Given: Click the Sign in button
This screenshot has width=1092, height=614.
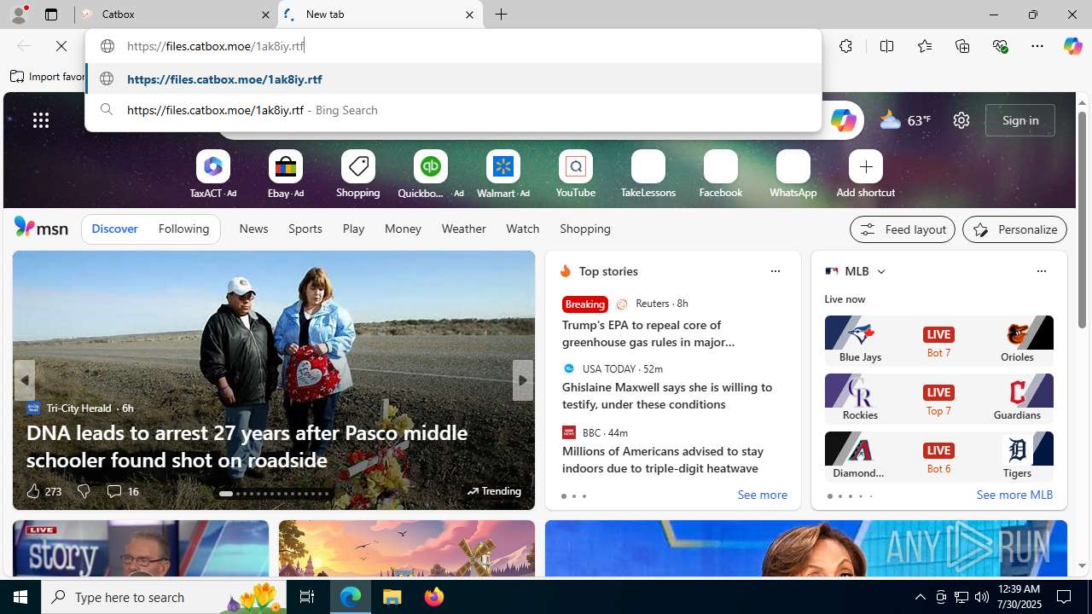Looking at the screenshot, I should coord(1019,120).
